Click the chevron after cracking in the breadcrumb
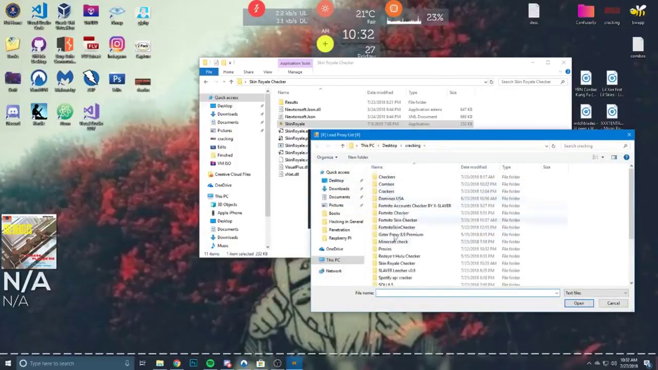The width and height of the screenshot is (658, 370). 425,145
